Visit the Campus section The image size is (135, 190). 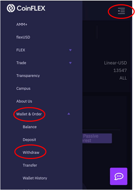coord(23,89)
